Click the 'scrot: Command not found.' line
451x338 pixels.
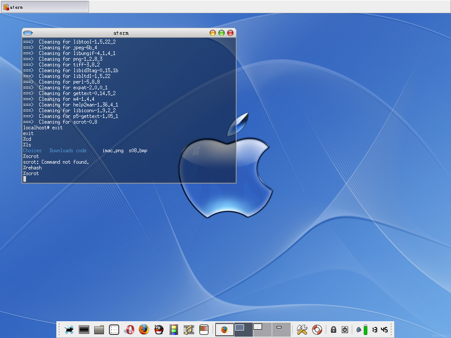click(x=56, y=162)
